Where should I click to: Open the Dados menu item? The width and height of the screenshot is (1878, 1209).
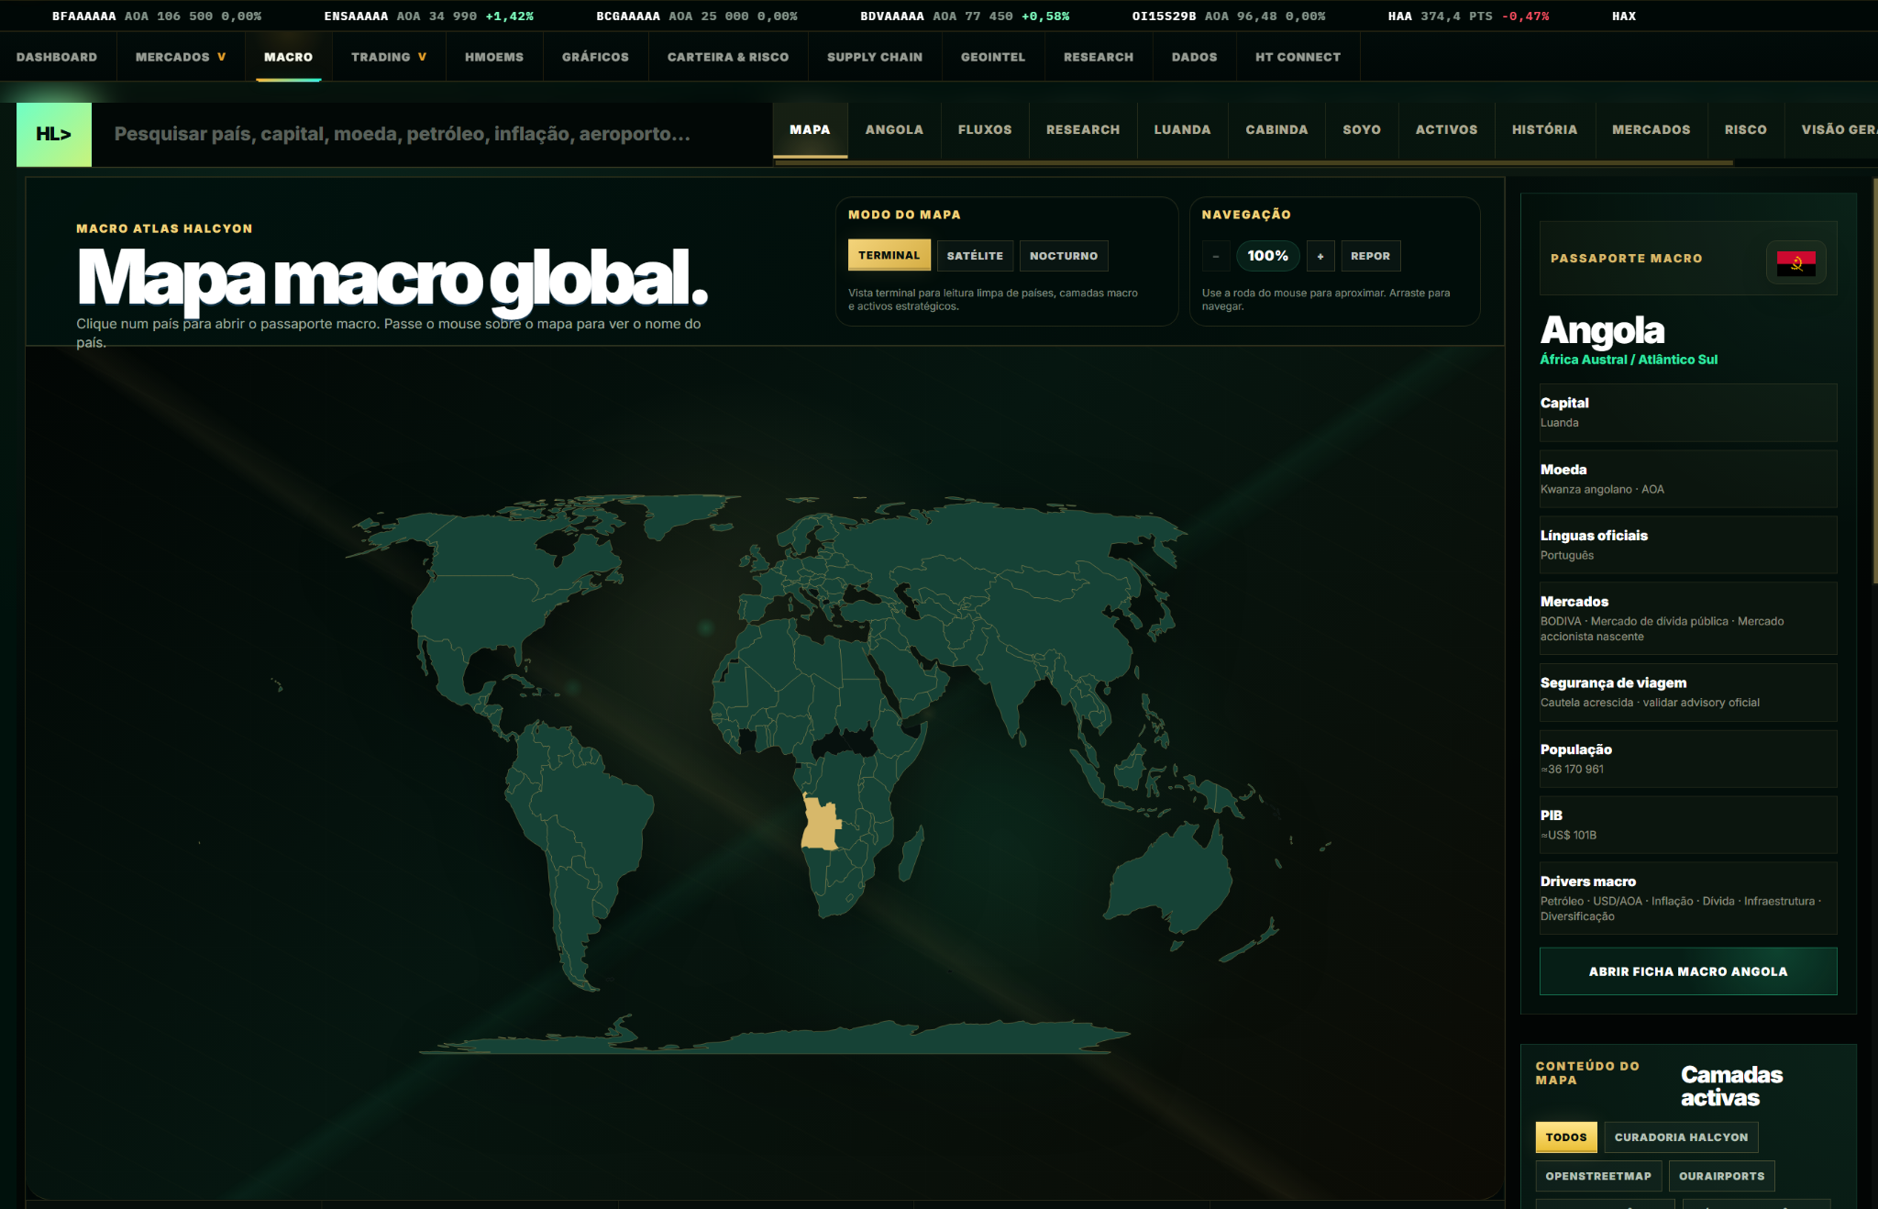[1195, 57]
